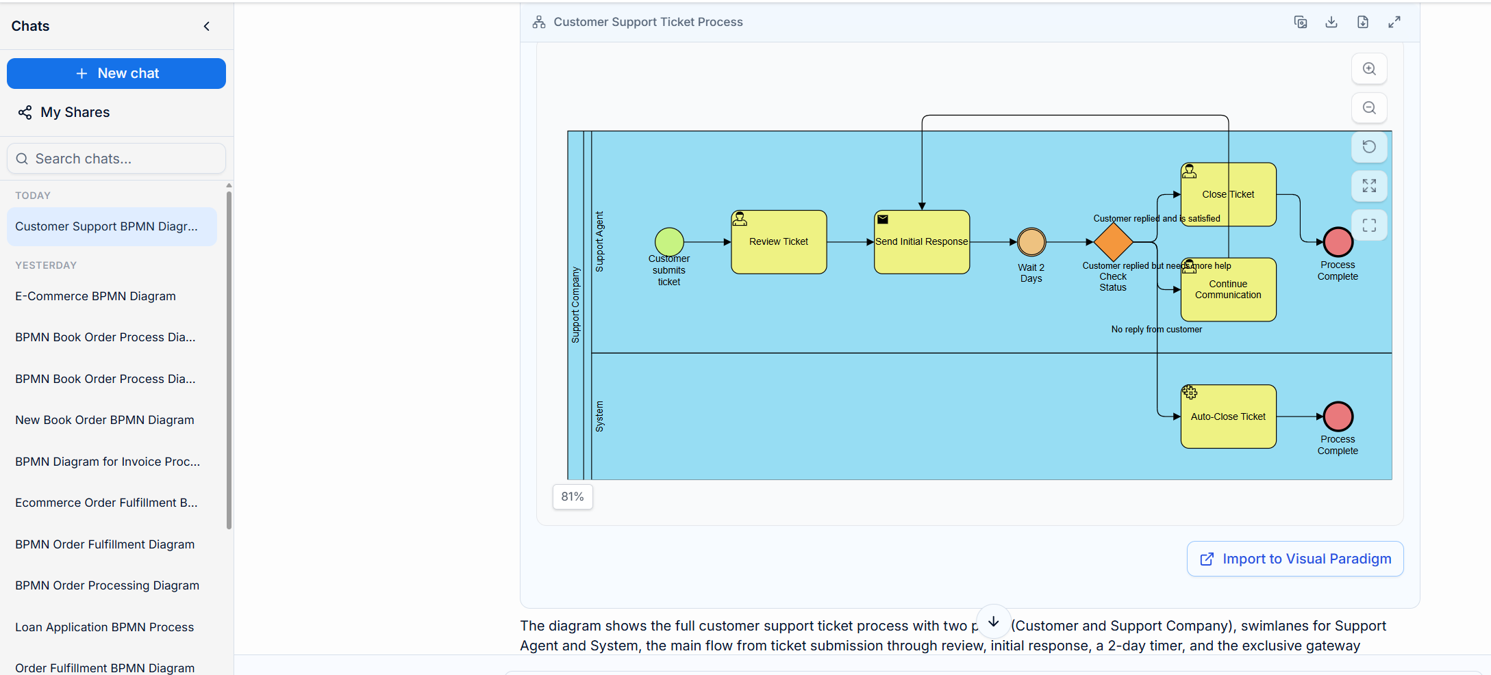1491x675 pixels.
Task: Select the Close Ticket task
Action: coord(1228,194)
